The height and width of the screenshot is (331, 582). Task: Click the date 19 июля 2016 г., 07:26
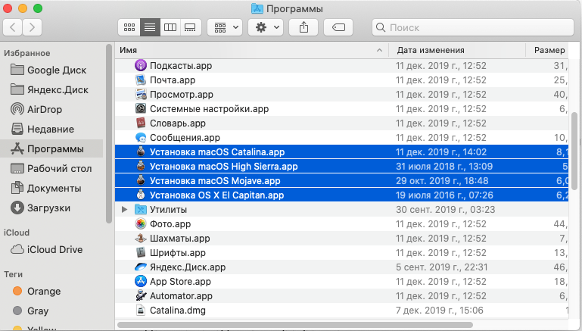[x=444, y=195]
